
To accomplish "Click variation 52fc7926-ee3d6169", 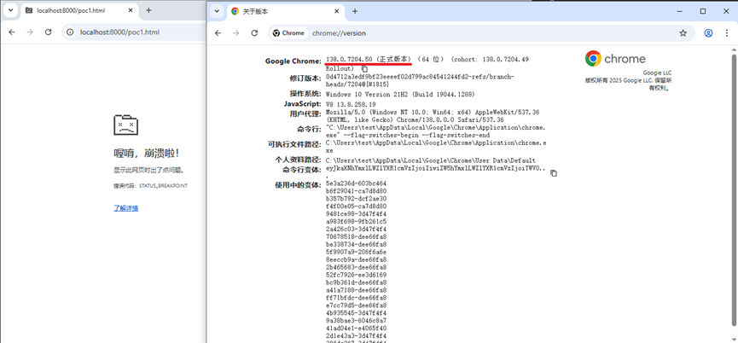I will pyautogui.click(x=356, y=275).
